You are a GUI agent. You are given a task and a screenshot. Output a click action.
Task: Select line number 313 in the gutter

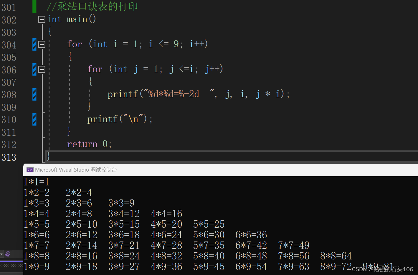(x=9, y=157)
